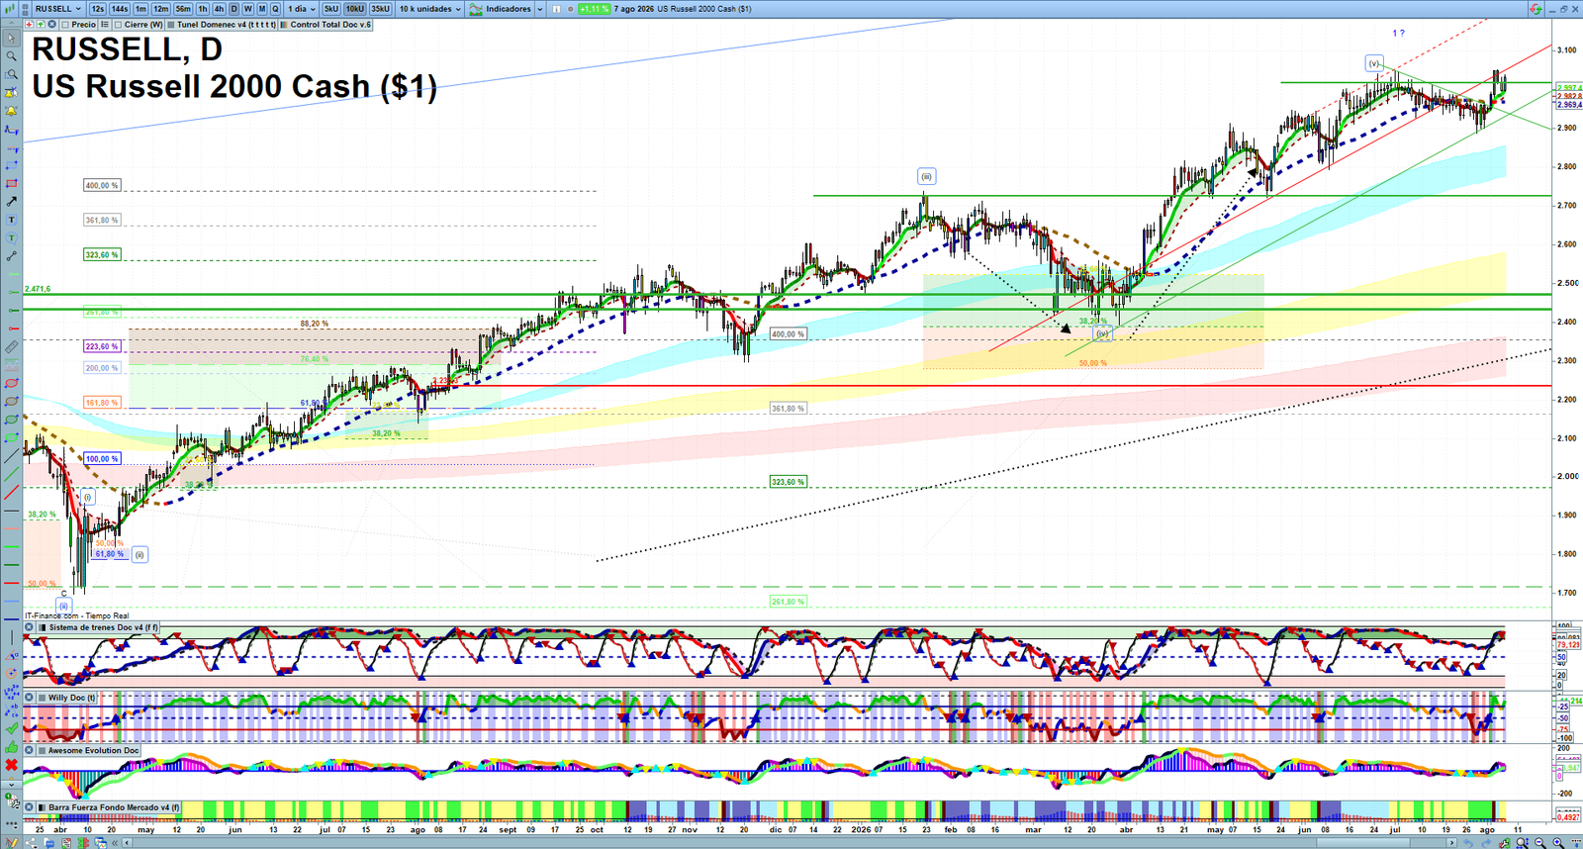Select the green ellipse drawing tool
Screen dimensions: 1583x849
pos(12,420)
